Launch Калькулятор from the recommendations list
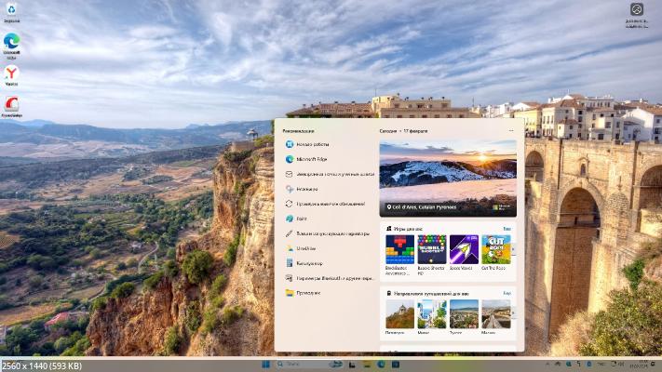The height and width of the screenshot is (372, 662). [330, 263]
